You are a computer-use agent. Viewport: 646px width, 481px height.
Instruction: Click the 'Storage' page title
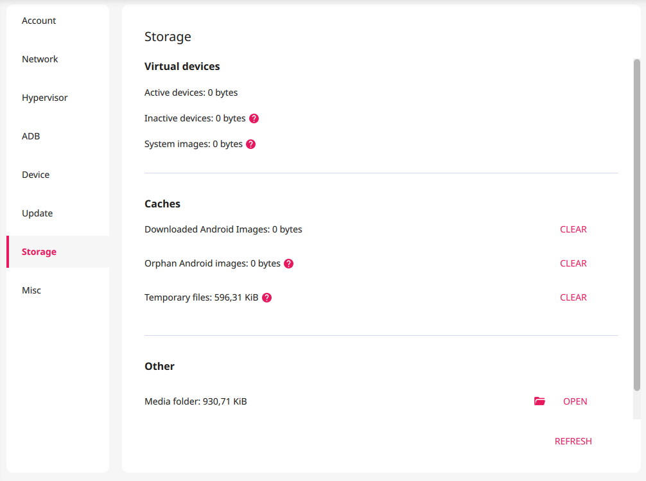(168, 37)
